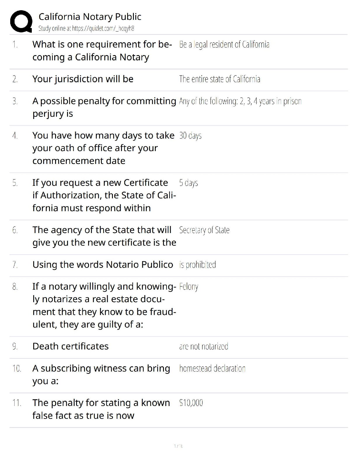Click the 'Secretary of State' answer
This screenshot has height=462, width=357.
[204, 230]
